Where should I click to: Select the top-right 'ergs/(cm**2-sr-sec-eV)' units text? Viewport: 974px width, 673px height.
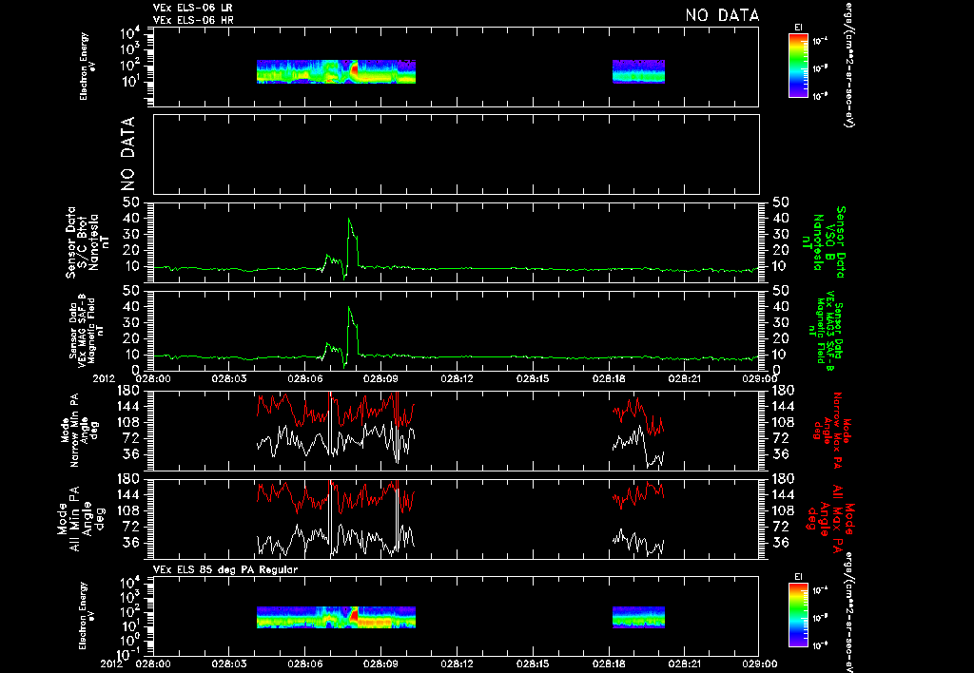point(847,65)
